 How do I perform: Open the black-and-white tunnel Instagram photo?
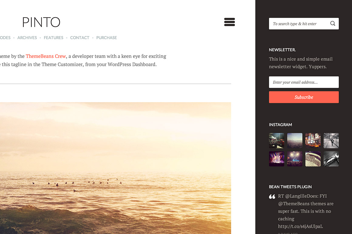(331, 141)
